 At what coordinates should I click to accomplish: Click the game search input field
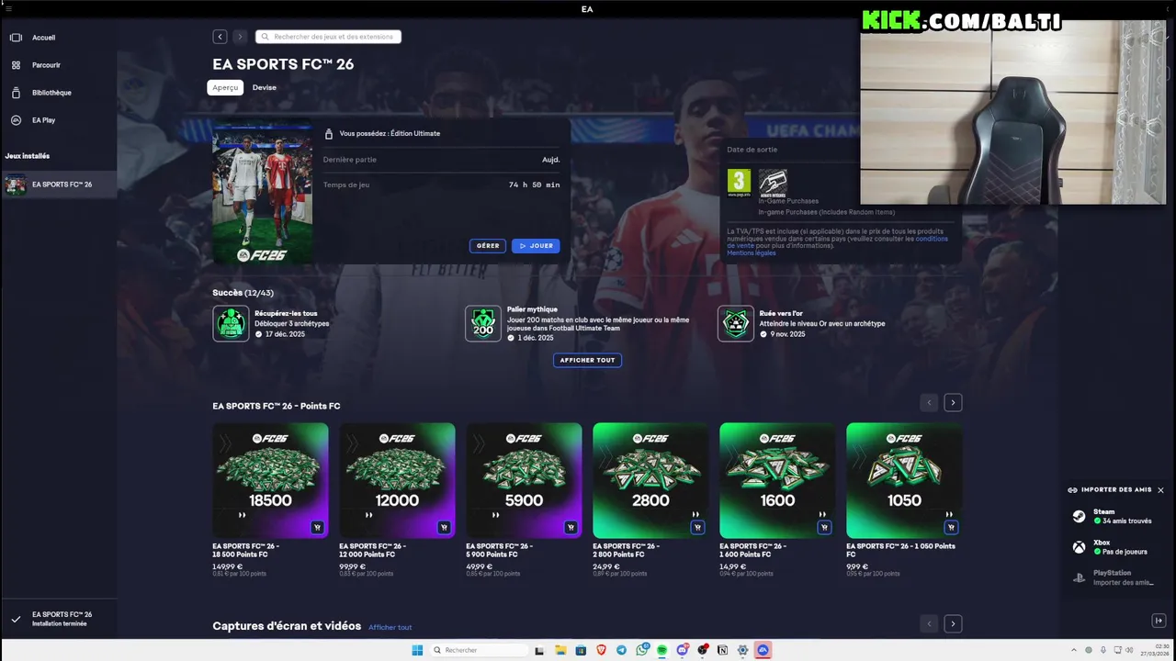tap(328, 37)
